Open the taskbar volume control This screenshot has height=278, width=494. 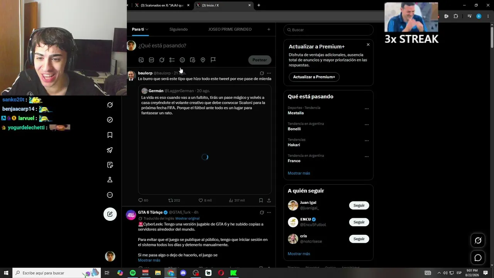click(445, 273)
